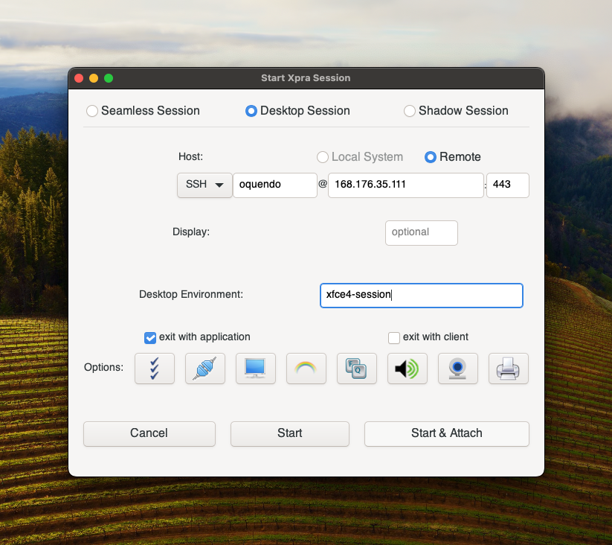Open the display monitor options
The image size is (612, 545).
pyautogui.click(x=256, y=369)
